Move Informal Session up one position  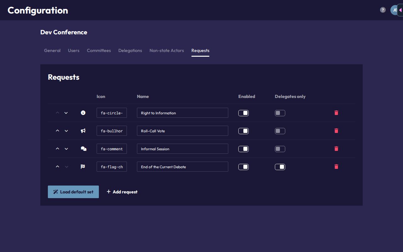coord(57,149)
